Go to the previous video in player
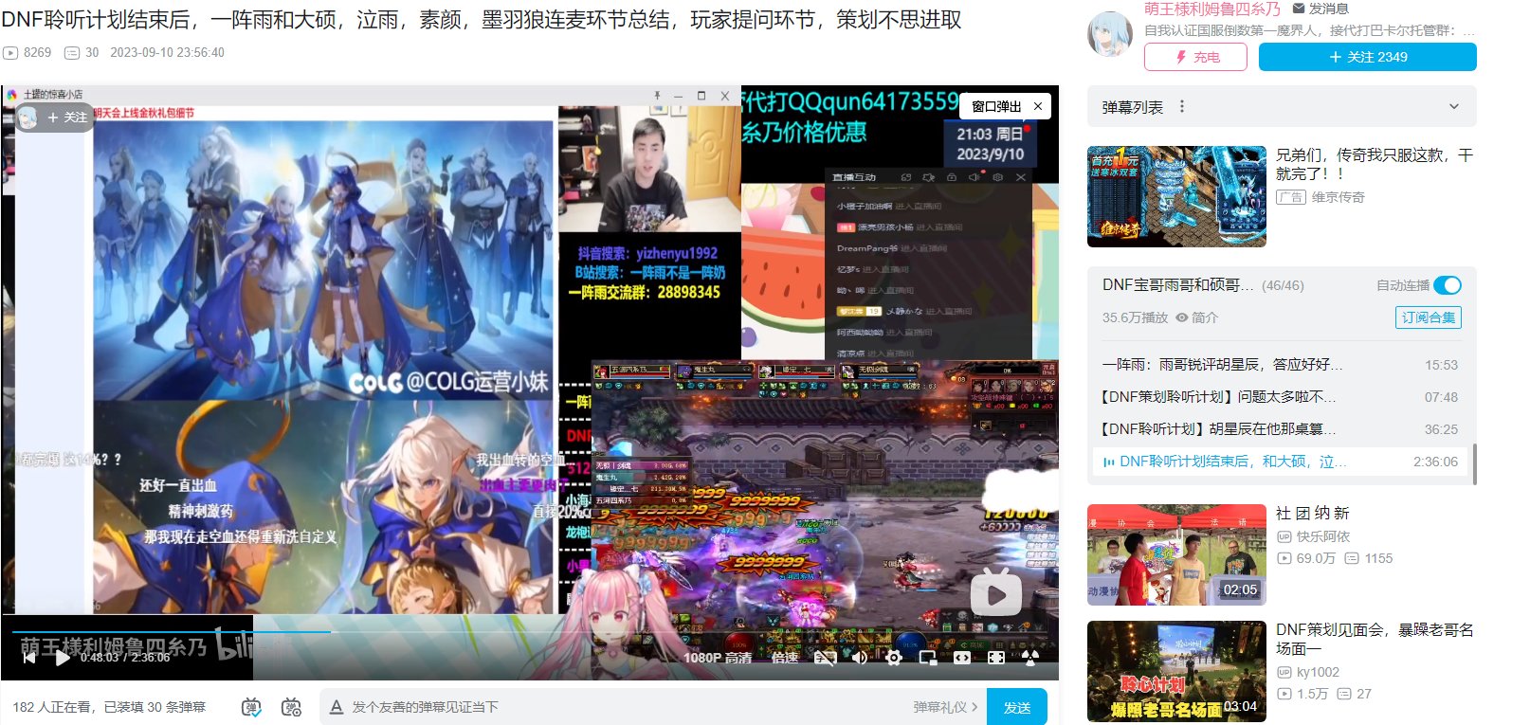Viewport: 1530px width, 725px height. point(29,657)
